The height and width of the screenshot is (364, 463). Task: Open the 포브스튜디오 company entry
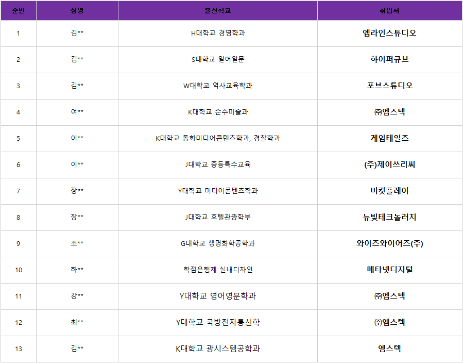click(389, 86)
